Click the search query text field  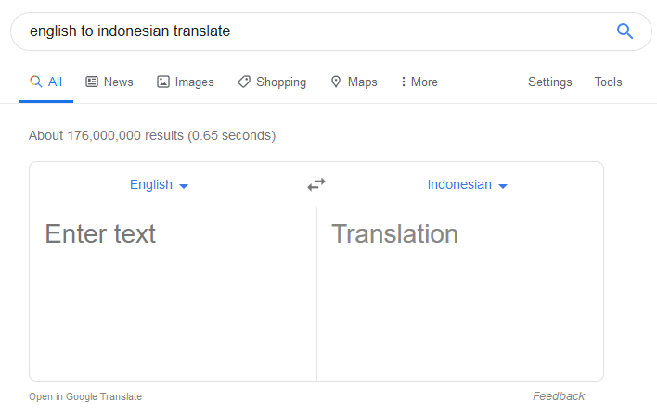click(x=306, y=31)
